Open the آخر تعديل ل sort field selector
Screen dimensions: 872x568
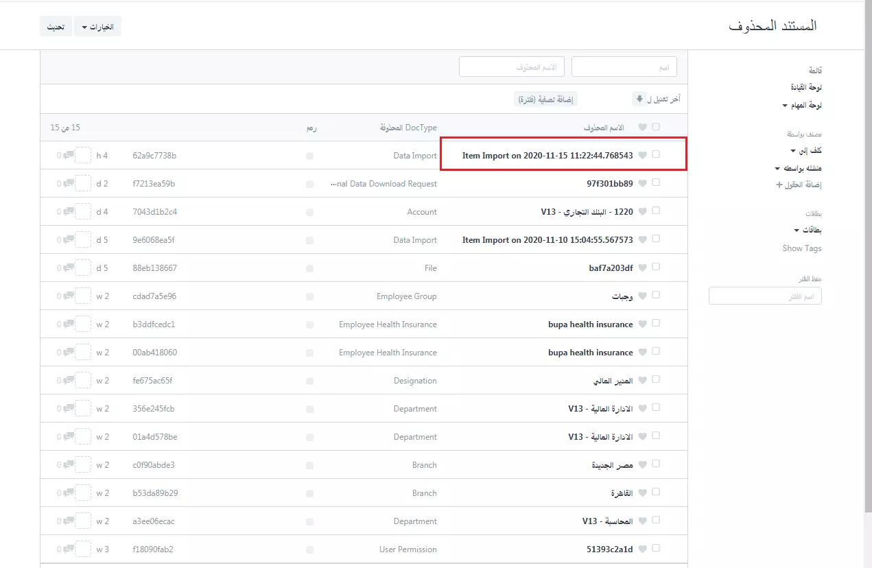(664, 99)
